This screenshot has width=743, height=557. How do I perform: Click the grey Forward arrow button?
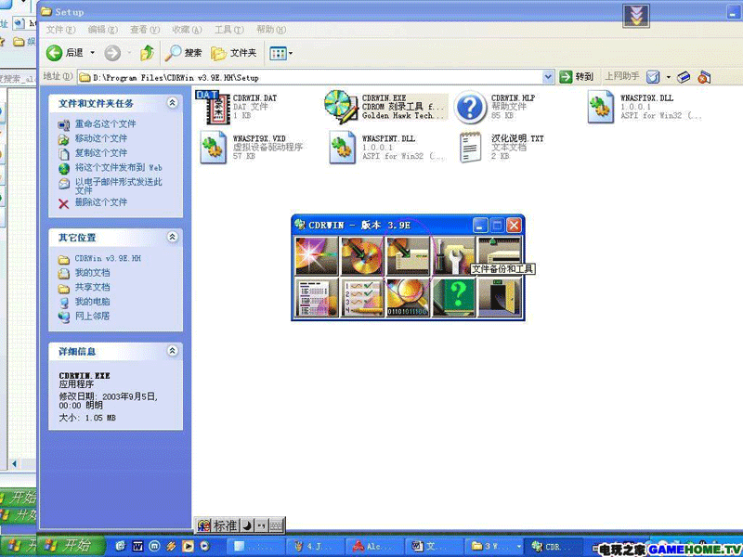click(x=112, y=53)
